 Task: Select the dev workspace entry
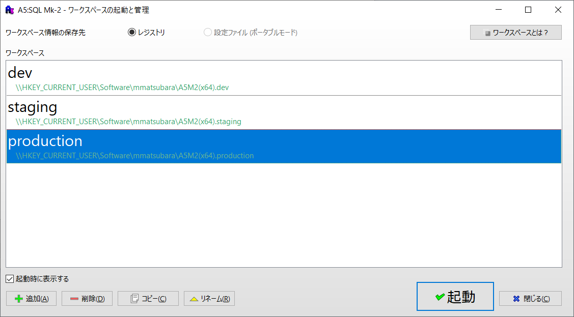click(x=20, y=73)
